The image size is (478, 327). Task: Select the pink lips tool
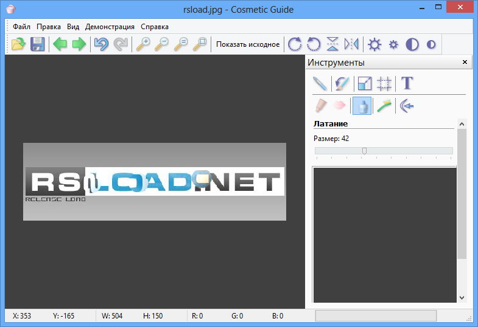tap(339, 105)
